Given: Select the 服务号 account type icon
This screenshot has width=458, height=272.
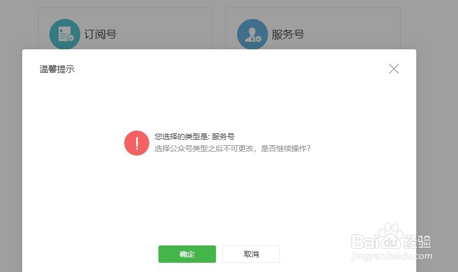Looking at the screenshot, I should click(x=252, y=34).
